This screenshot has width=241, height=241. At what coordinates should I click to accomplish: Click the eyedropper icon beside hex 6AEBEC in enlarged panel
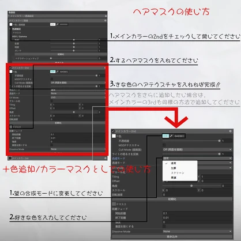point(171,136)
